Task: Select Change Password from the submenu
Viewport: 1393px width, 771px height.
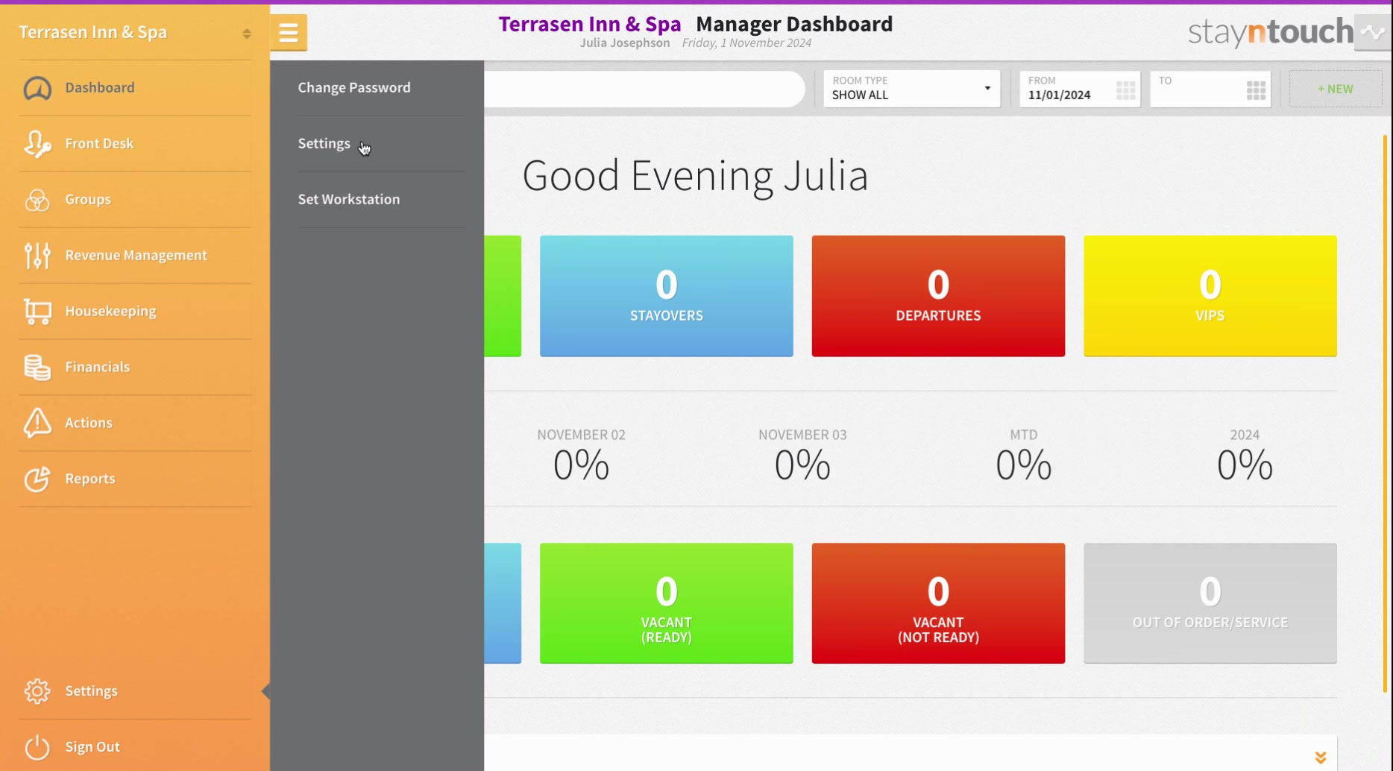Action: point(354,87)
